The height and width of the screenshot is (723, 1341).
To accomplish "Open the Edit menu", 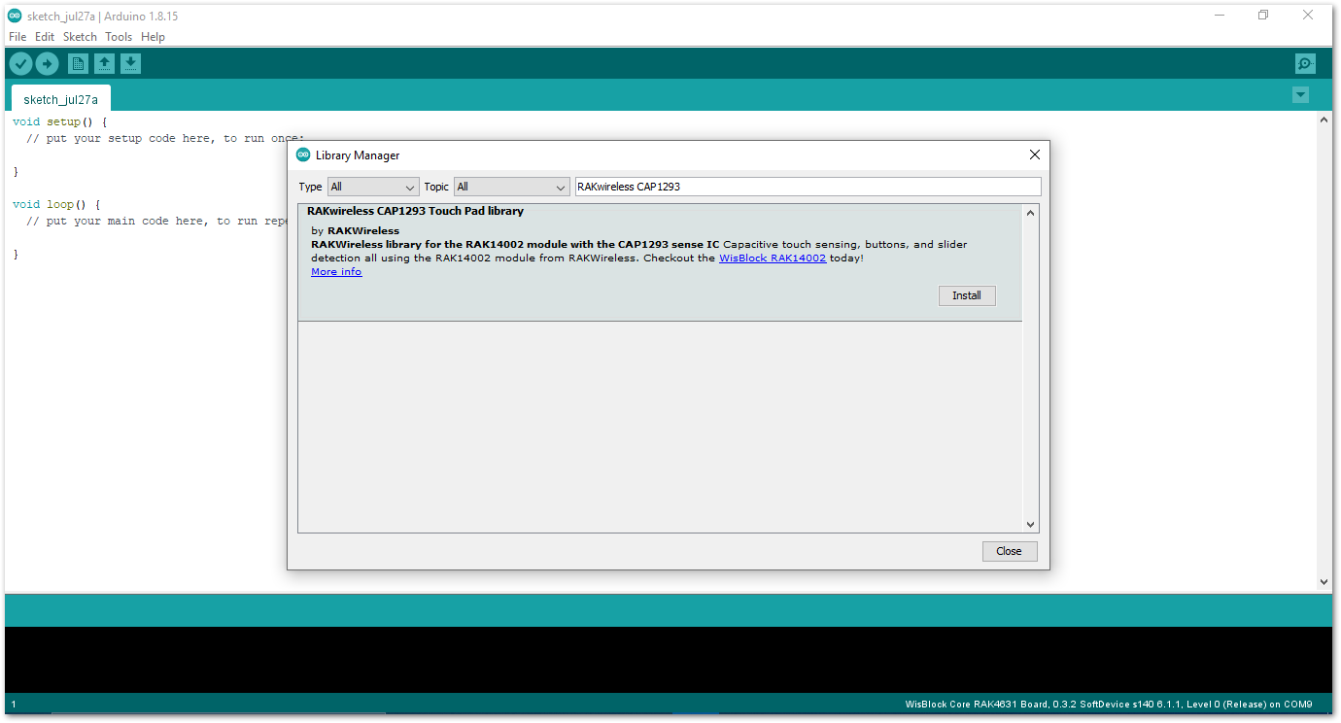I will (x=45, y=37).
